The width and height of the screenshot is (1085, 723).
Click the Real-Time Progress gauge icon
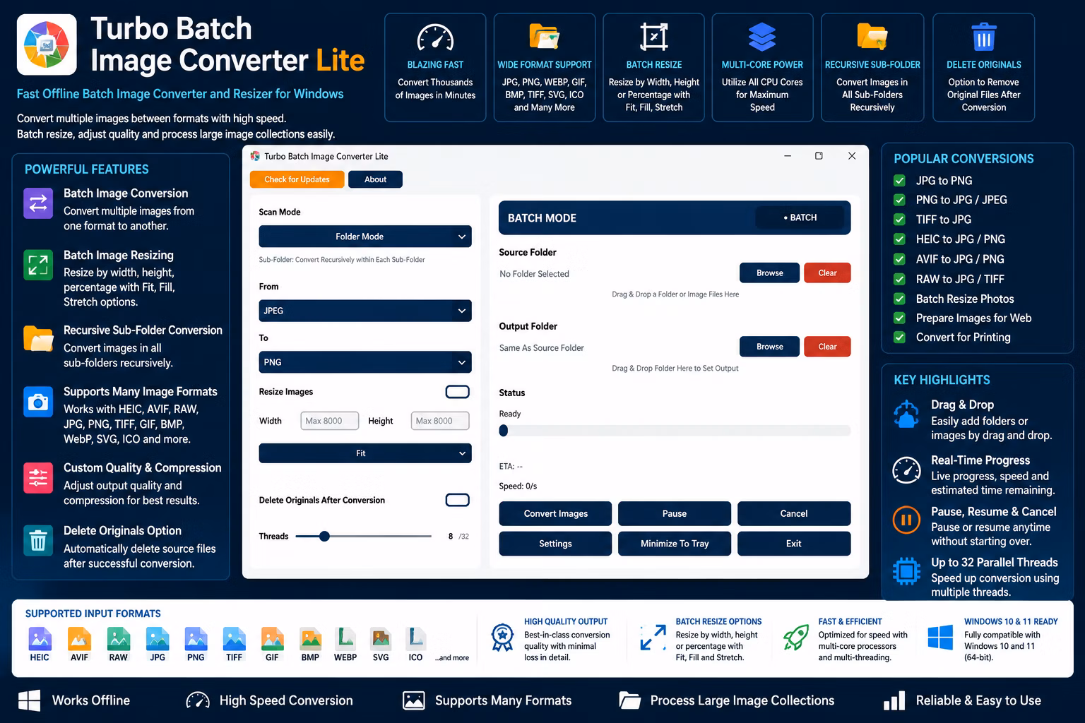point(906,470)
